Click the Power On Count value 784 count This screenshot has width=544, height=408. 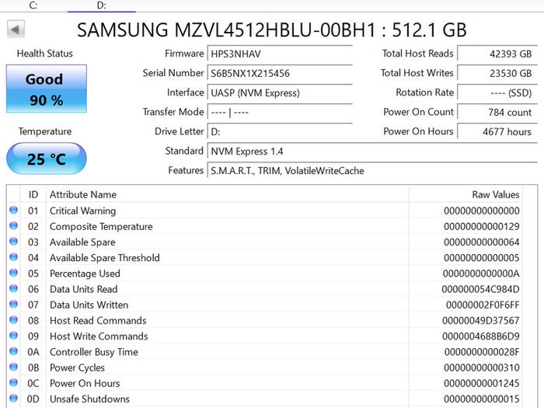(x=497, y=112)
